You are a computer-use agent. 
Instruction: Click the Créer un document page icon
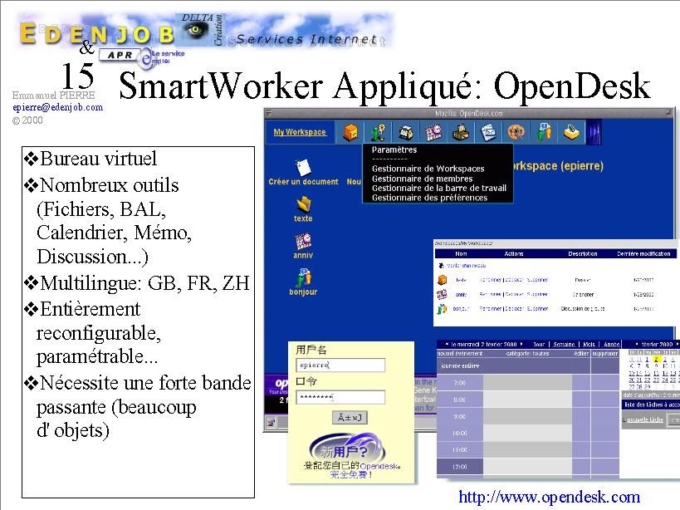click(303, 167)
